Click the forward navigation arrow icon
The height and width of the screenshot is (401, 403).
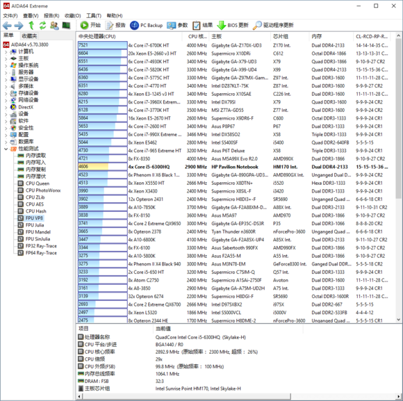click(x=19, y=26)
